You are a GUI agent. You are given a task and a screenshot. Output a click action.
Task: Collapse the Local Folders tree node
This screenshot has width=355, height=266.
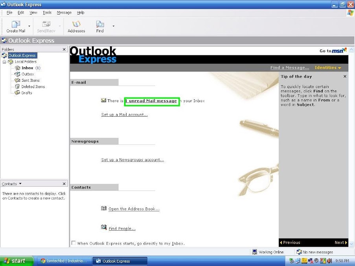(4, 62)
